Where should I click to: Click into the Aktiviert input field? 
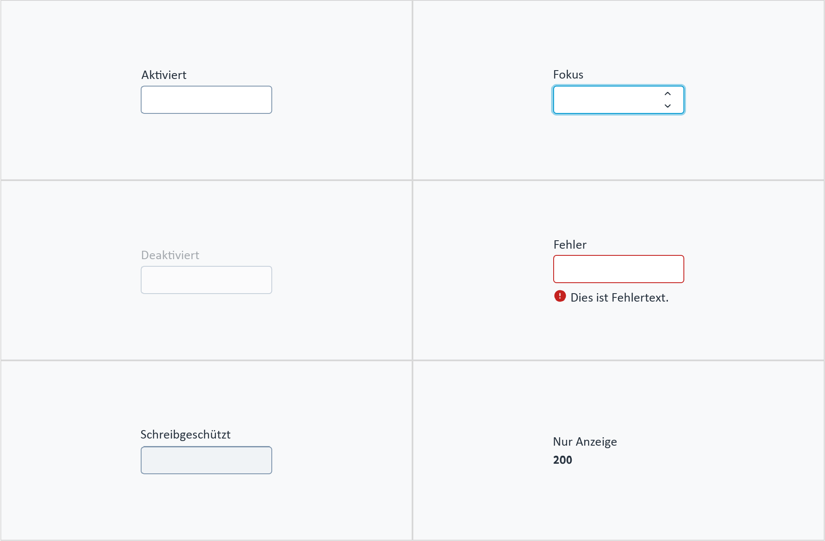206,100
